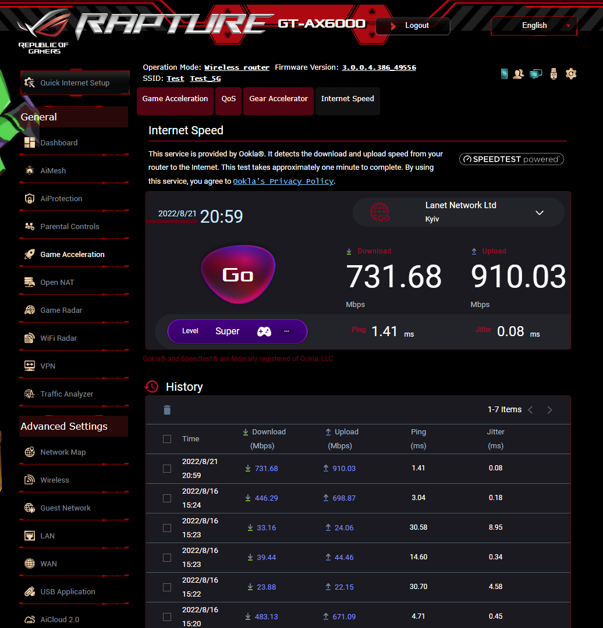This screenshot has width=603, height=628.
Task: Click the WAN globe icon
Action: [x=30, y=563]
